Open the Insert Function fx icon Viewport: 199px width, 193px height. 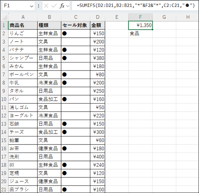(x=62, y=6)
